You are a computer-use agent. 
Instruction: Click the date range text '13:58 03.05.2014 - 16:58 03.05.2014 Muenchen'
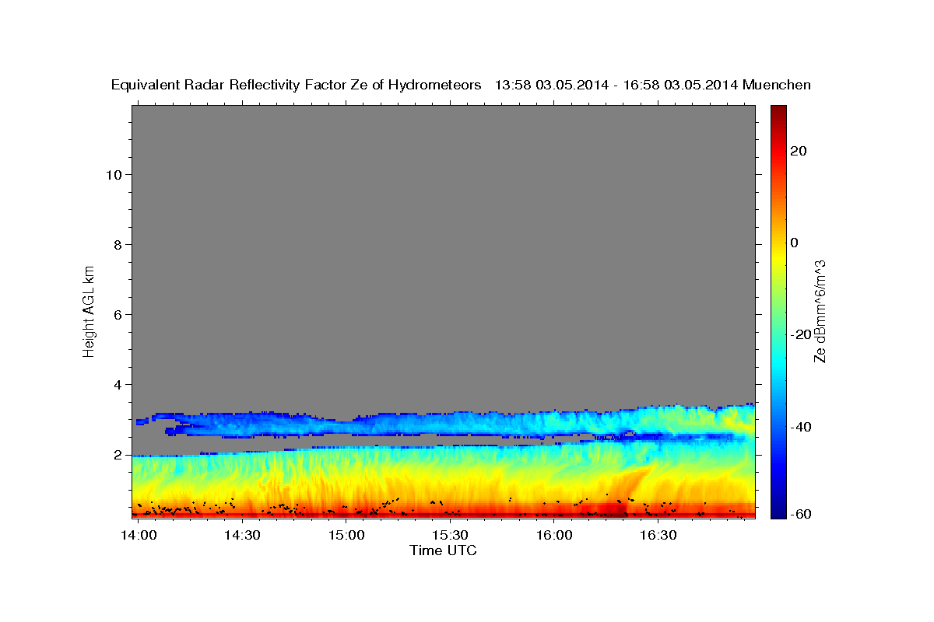click(653, 85)
